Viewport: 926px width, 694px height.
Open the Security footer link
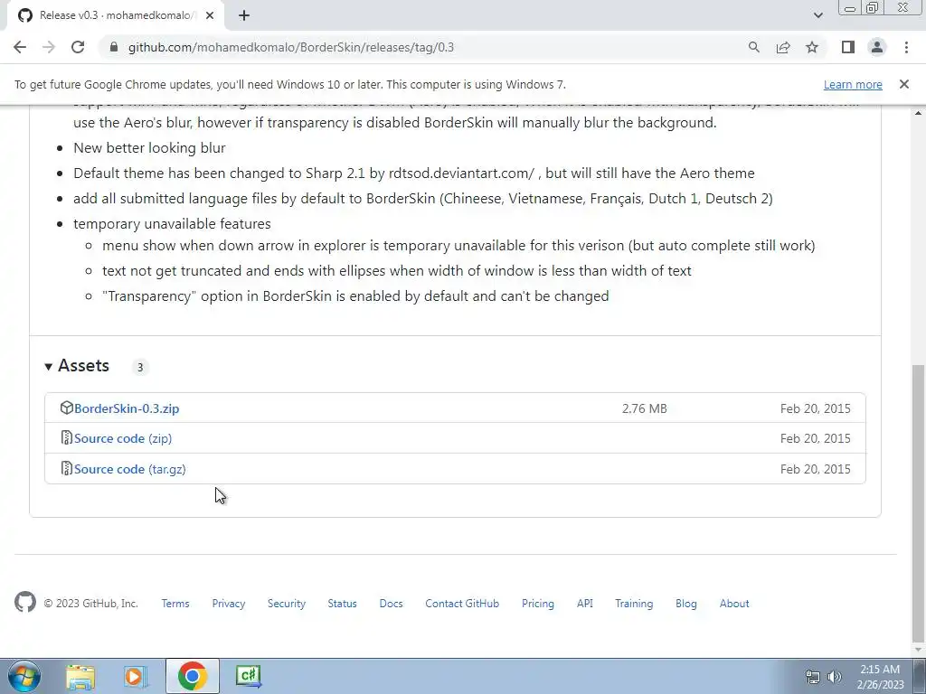click(x=287, y=604)
